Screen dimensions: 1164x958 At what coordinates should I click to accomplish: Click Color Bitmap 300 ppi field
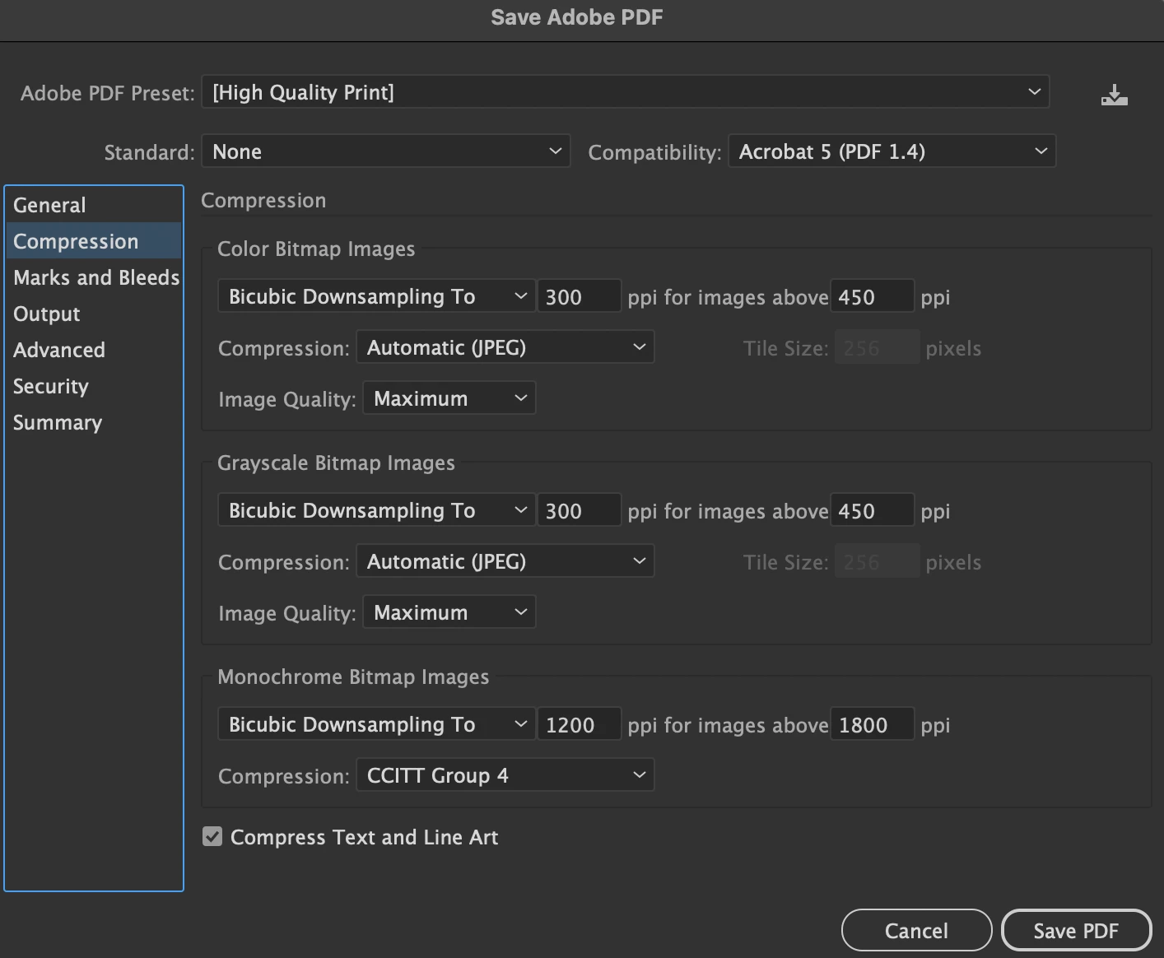coord(580,296)
